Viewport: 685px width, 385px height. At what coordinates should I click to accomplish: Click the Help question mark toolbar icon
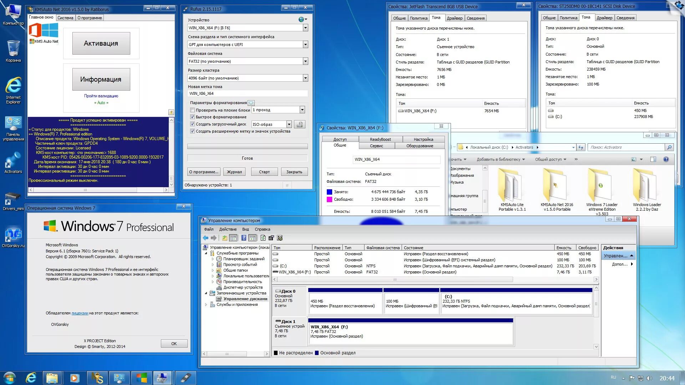(x=244, y=238)
